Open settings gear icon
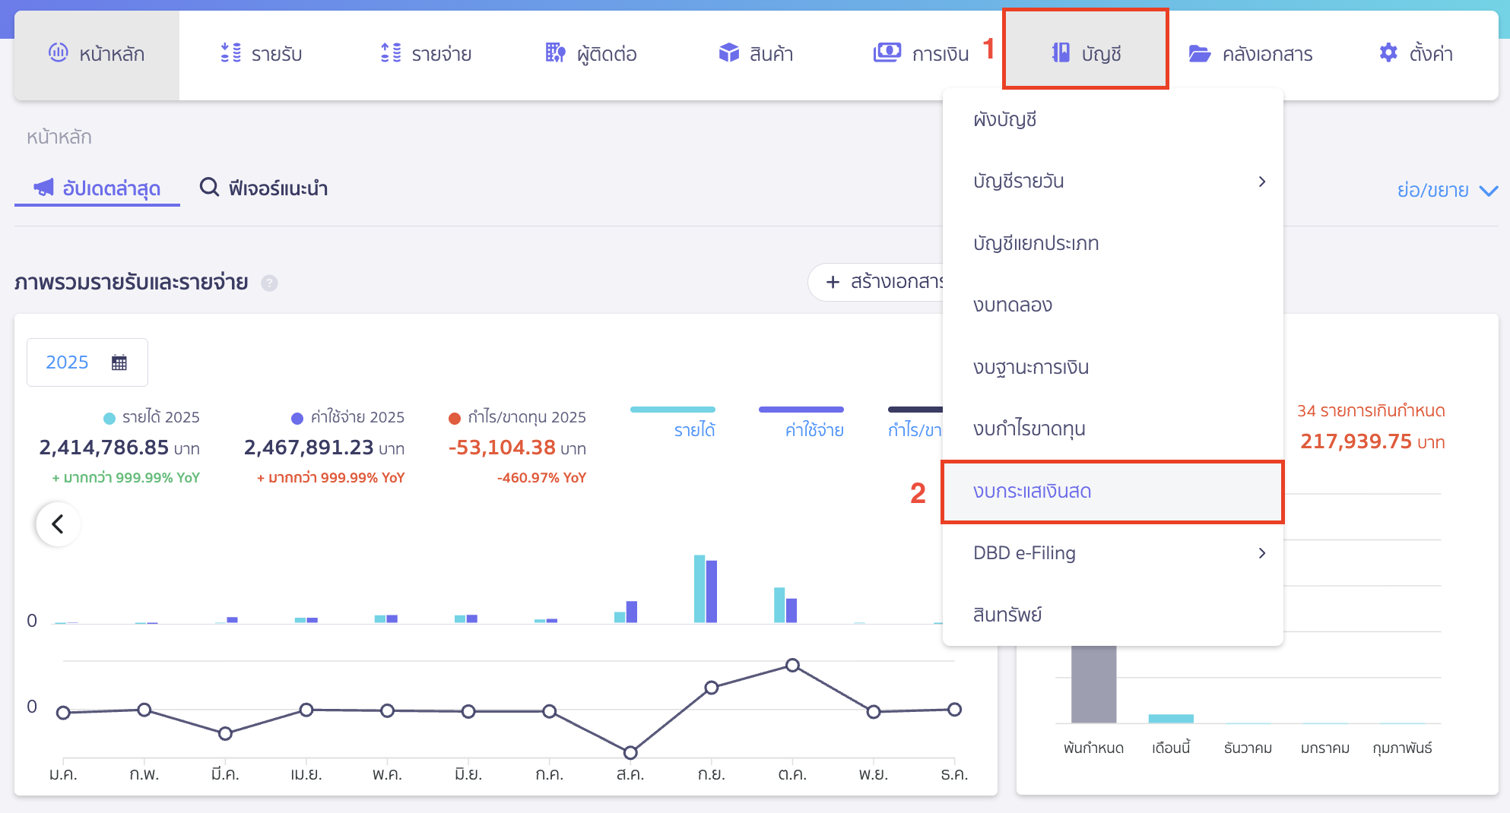The width and height of the screenshot is (1510, 813). point(1388,53)
